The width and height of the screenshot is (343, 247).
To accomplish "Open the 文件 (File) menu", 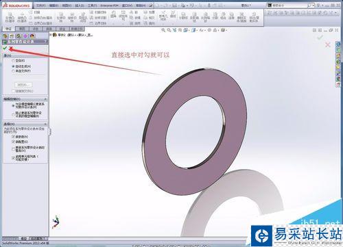I will [40, 5].
